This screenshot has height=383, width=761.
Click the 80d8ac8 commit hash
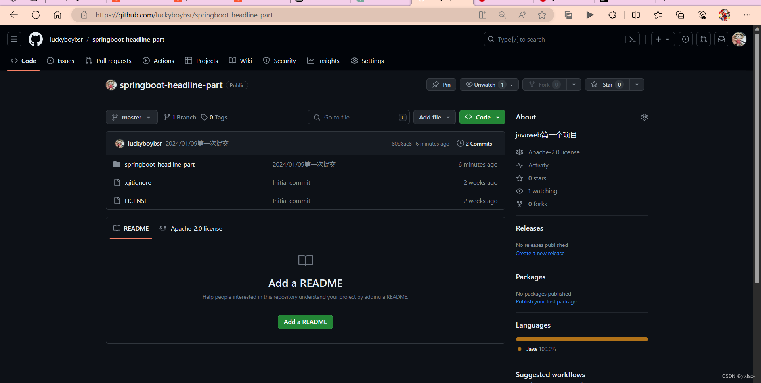tap(402, 144)
